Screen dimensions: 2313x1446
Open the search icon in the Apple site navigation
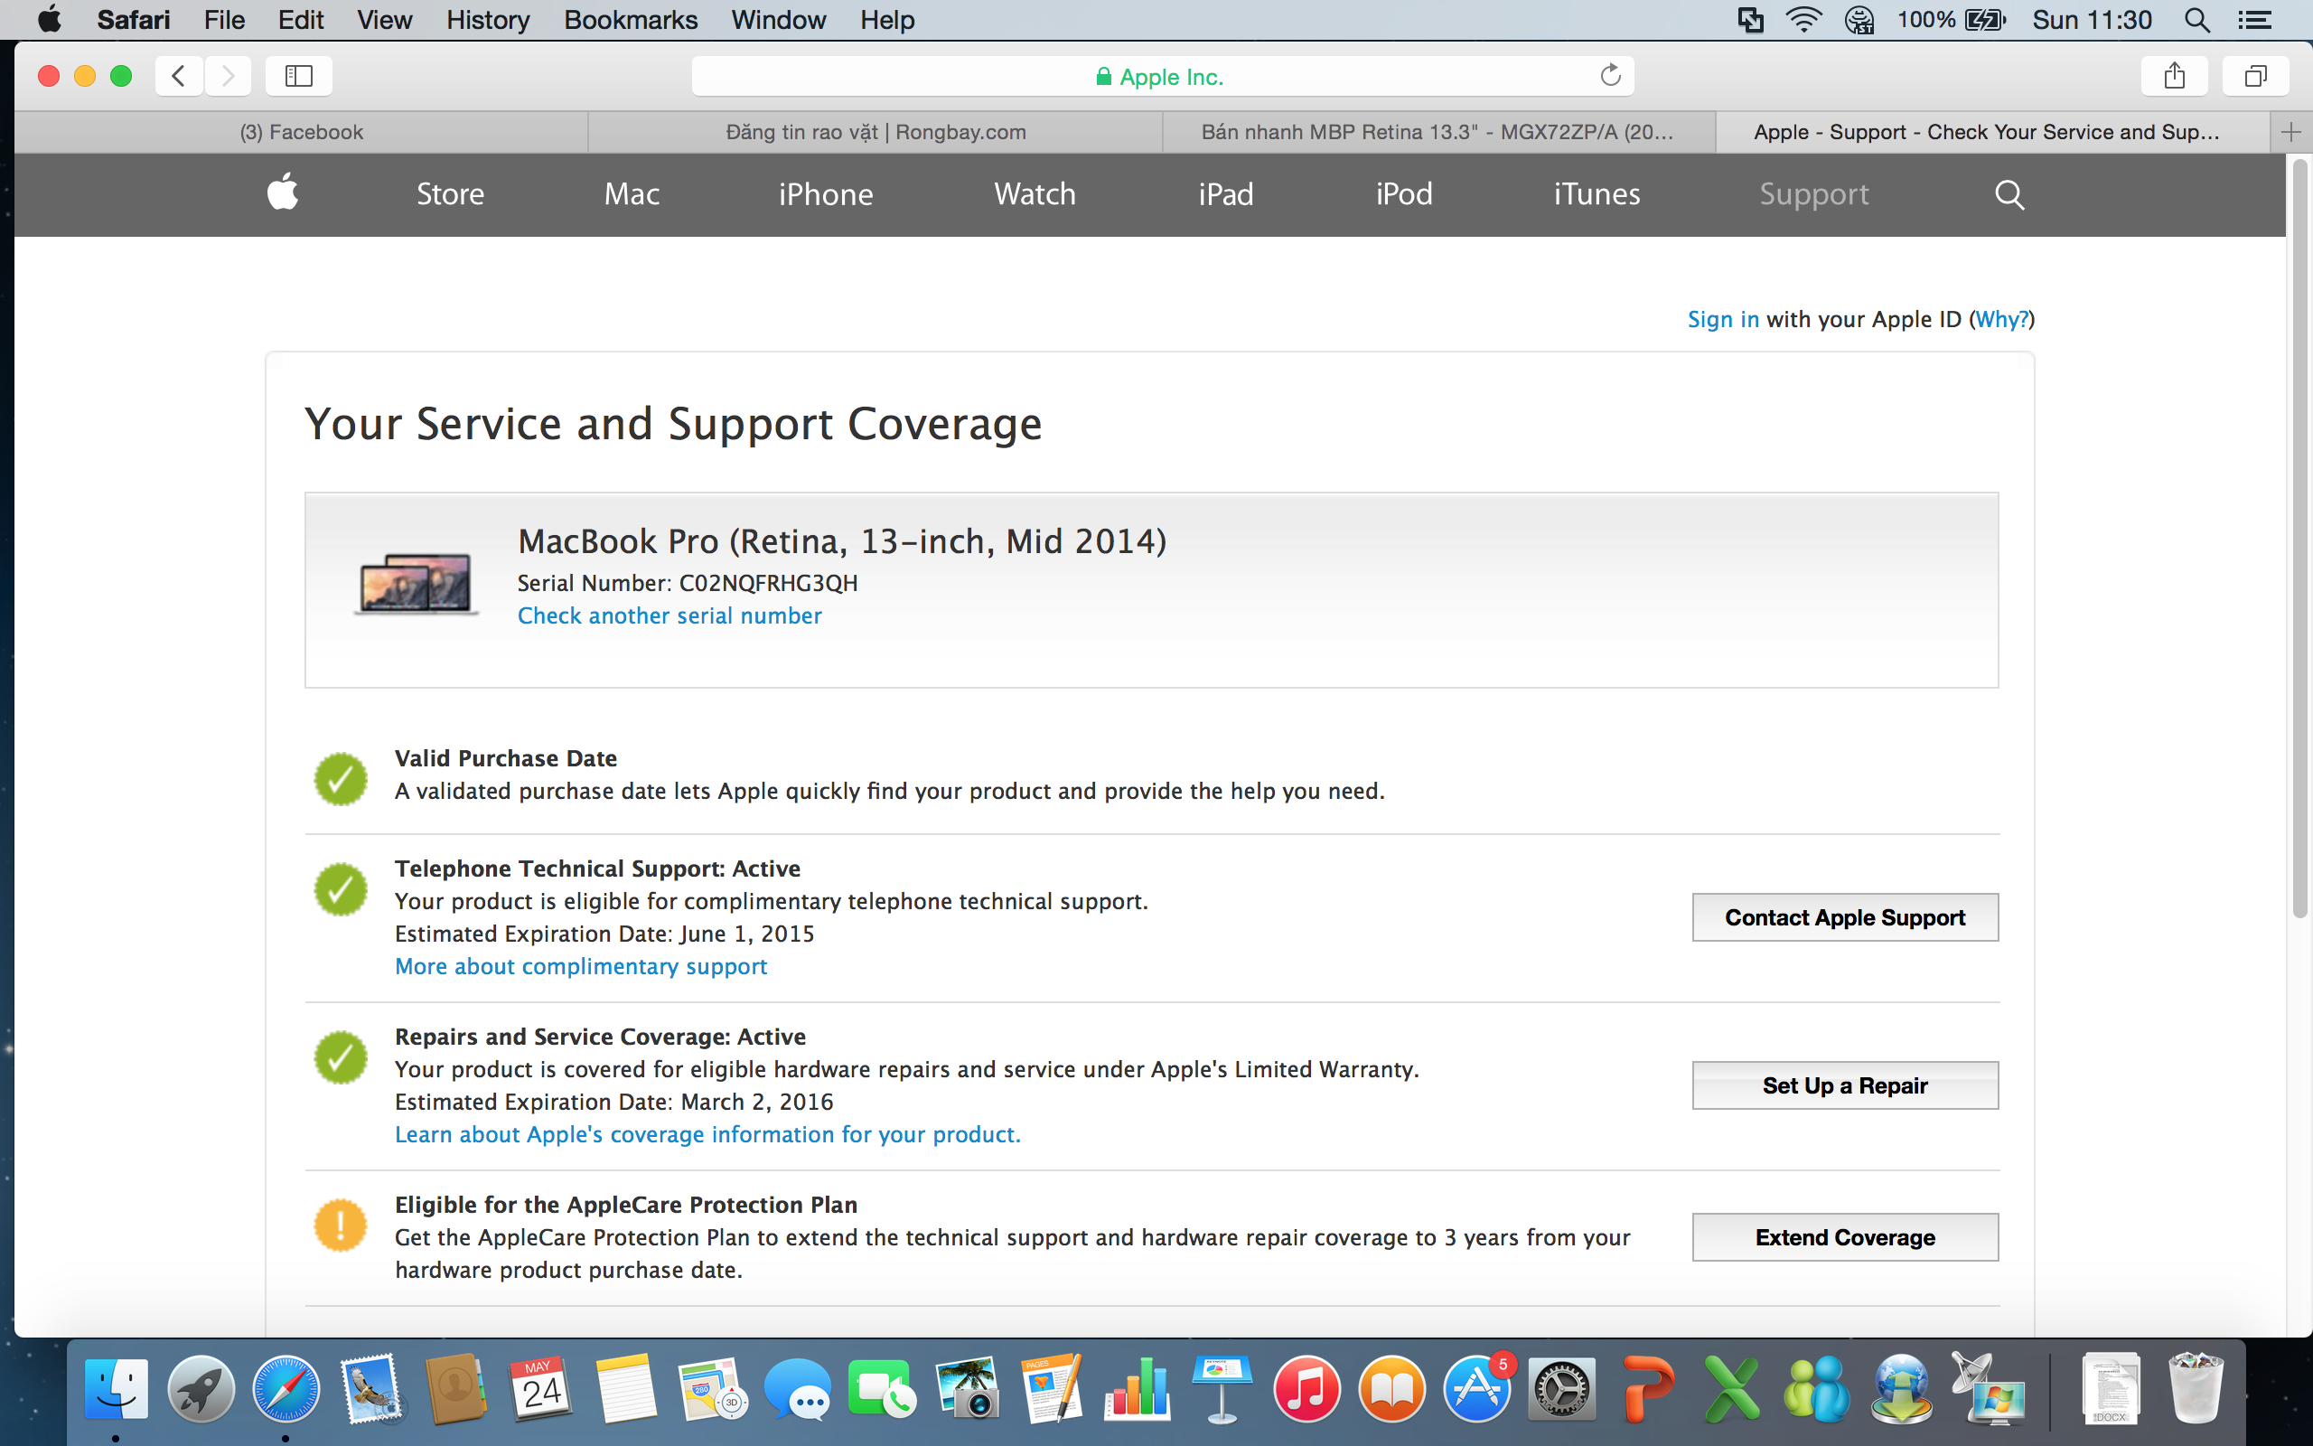click(x=2009, y=194)
